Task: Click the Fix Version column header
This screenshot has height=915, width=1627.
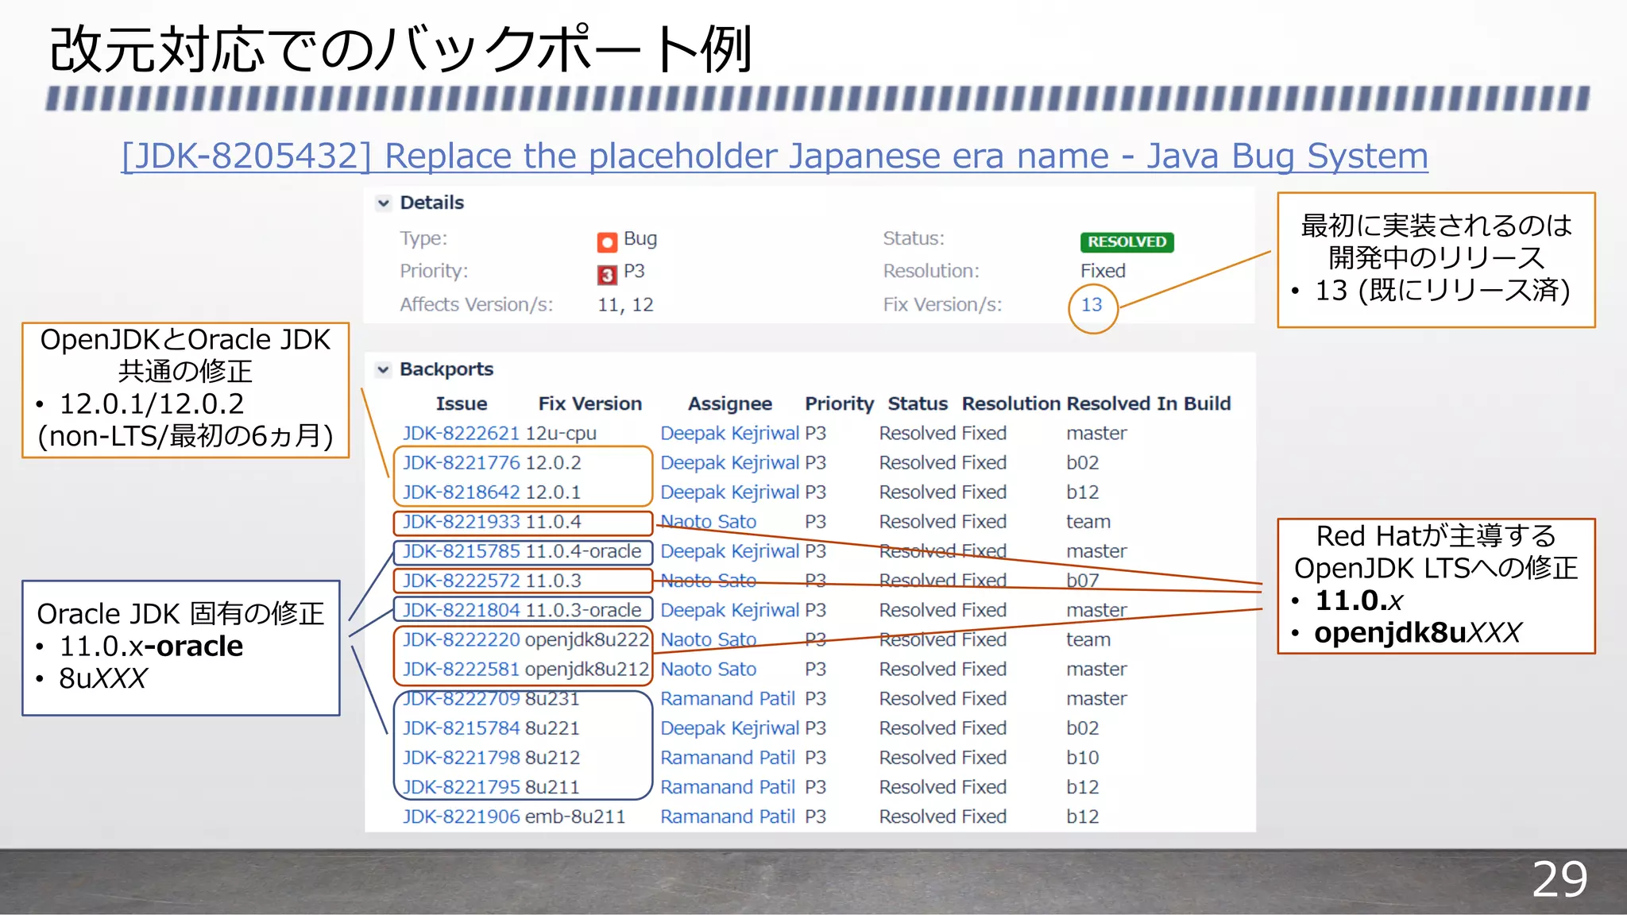Action: tap(590, 403)
